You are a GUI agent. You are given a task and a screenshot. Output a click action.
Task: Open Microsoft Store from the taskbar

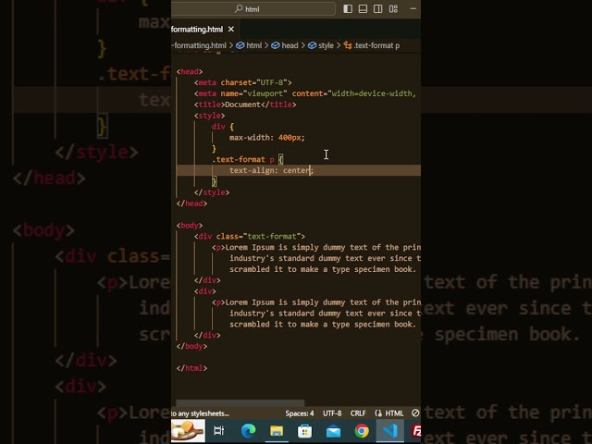(x=304, y=431)
